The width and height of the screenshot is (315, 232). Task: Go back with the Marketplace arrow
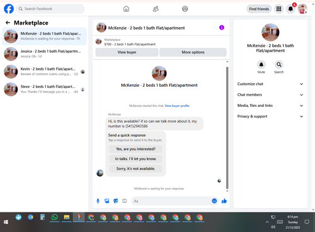pos(8,23)
